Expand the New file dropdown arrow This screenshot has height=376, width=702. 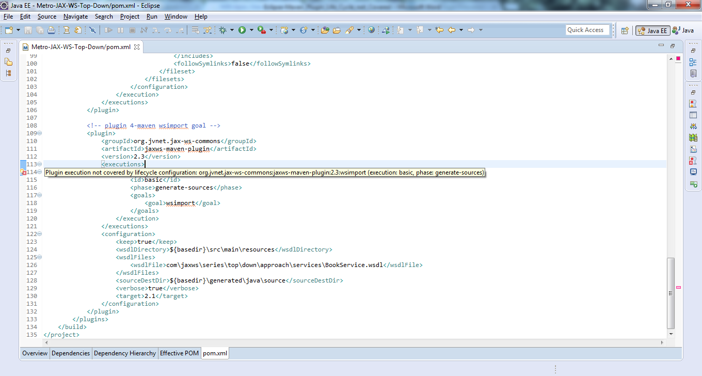18,30
